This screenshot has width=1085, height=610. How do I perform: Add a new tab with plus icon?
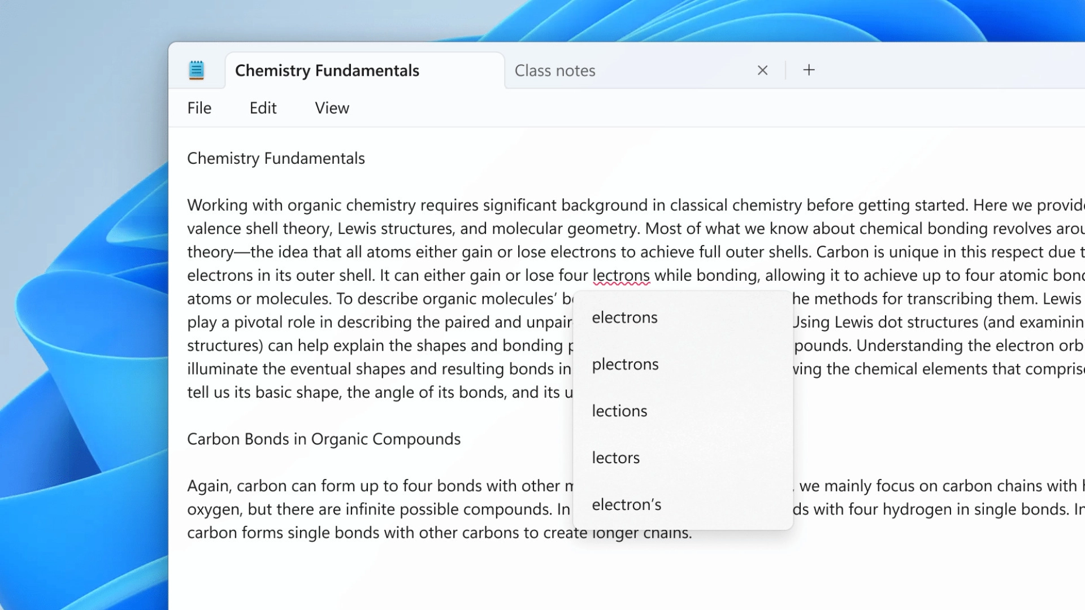[x=809, y=70]
